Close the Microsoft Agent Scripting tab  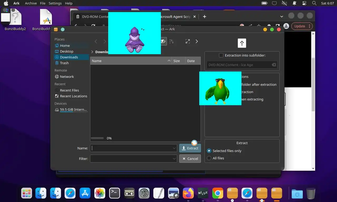coord(195,17)
